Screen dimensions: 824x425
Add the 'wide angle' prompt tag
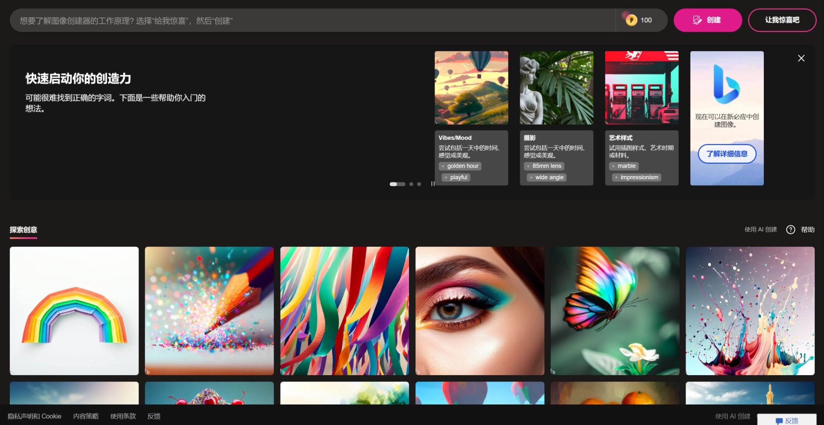click(546, 177)
